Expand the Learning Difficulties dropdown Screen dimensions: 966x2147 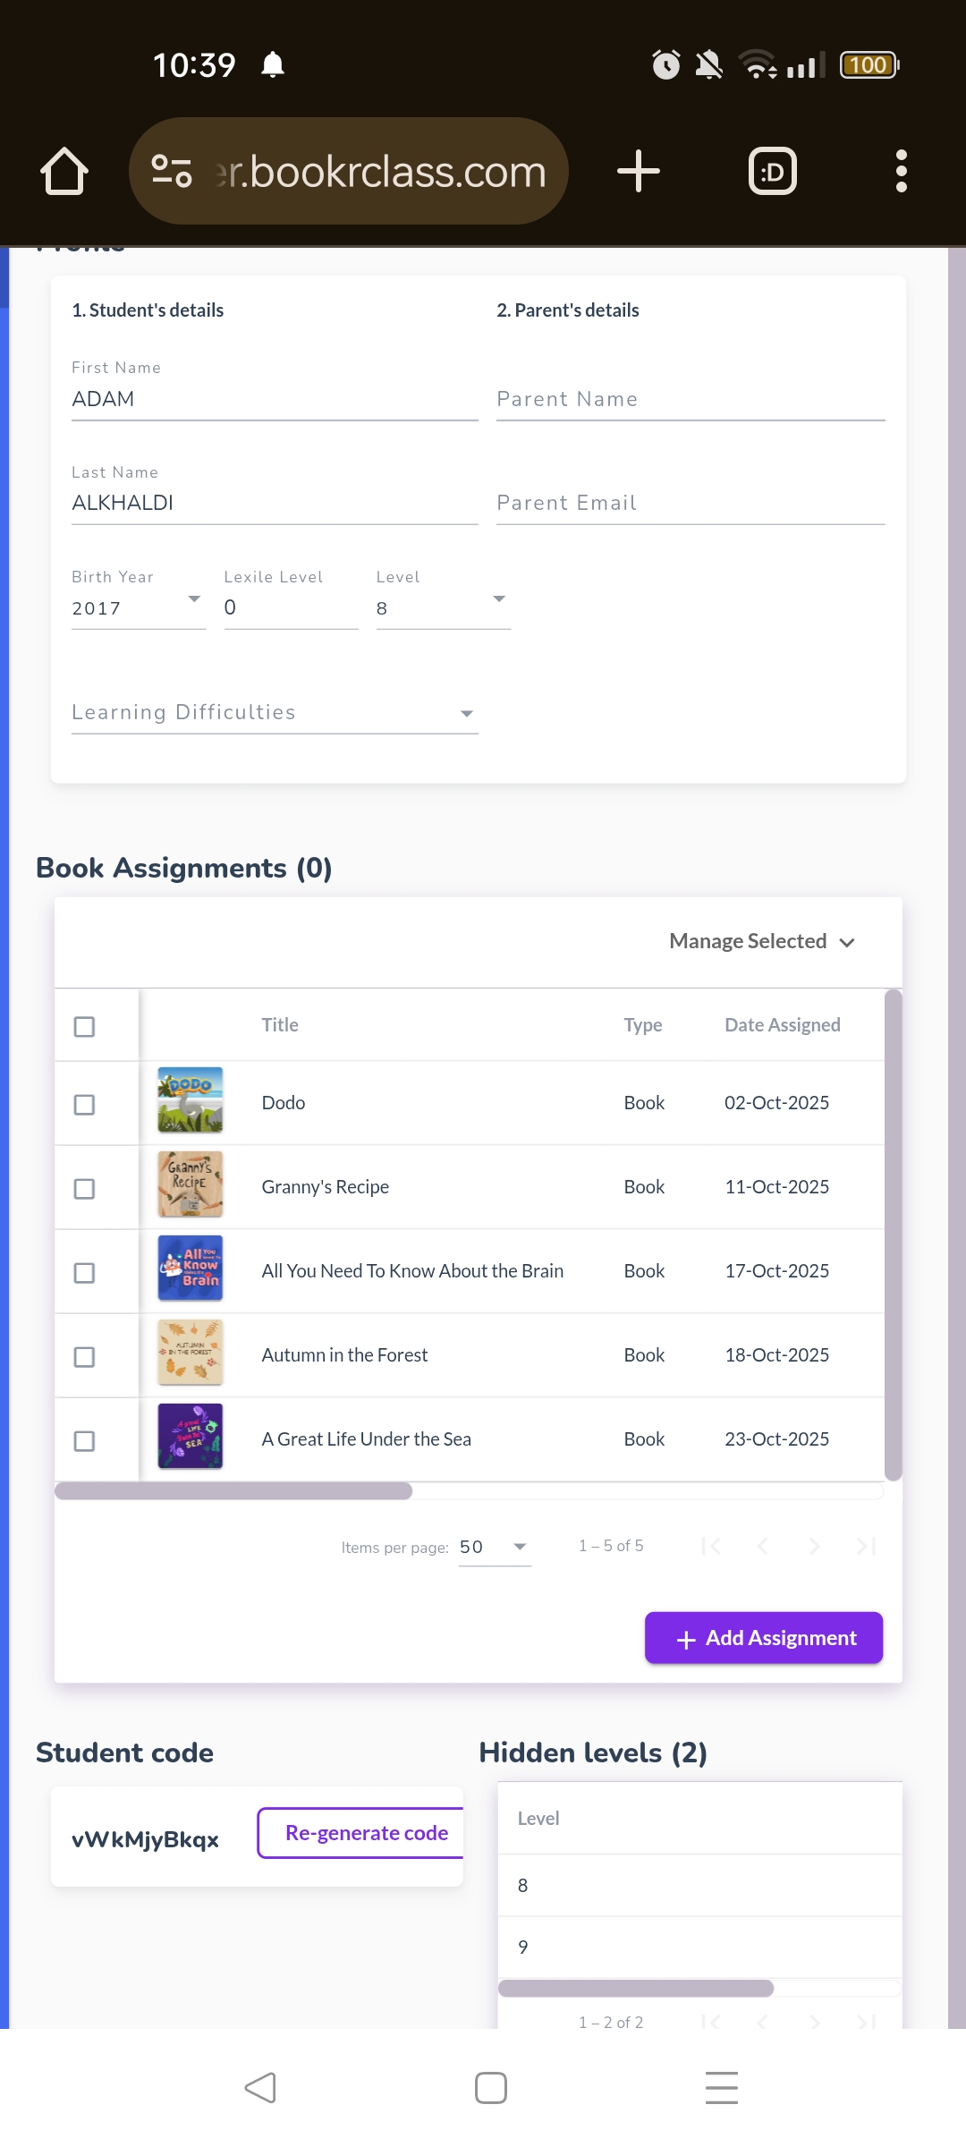point(274,713)
